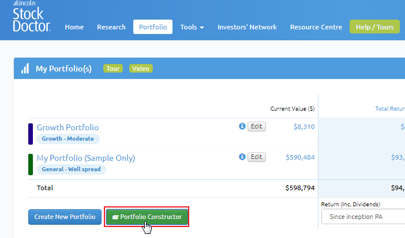The width and height of the screenshot is (405, 238).
Task: Click the $590,484 current value
Action: (x=300, y=157)
